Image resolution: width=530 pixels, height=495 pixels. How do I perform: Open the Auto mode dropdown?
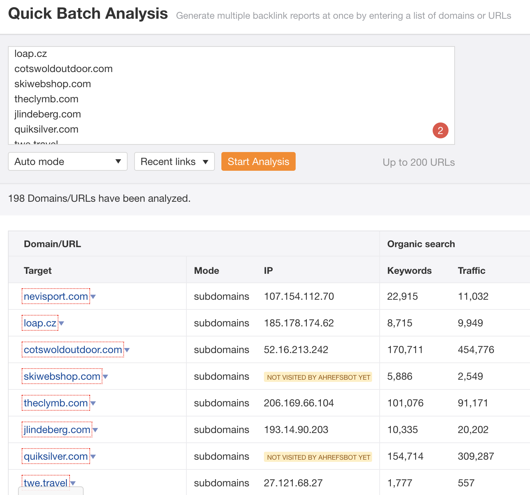click(x=68, y=161)
